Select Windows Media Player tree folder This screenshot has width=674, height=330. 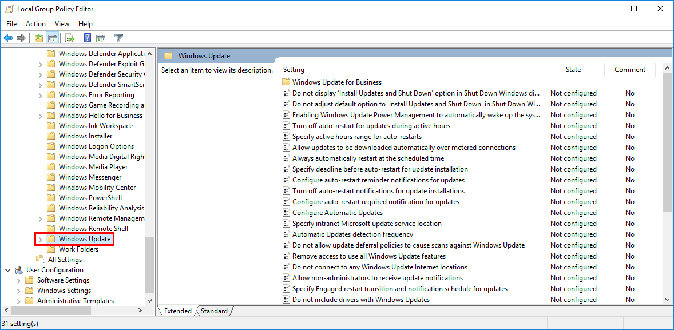[x=93, y=167]
